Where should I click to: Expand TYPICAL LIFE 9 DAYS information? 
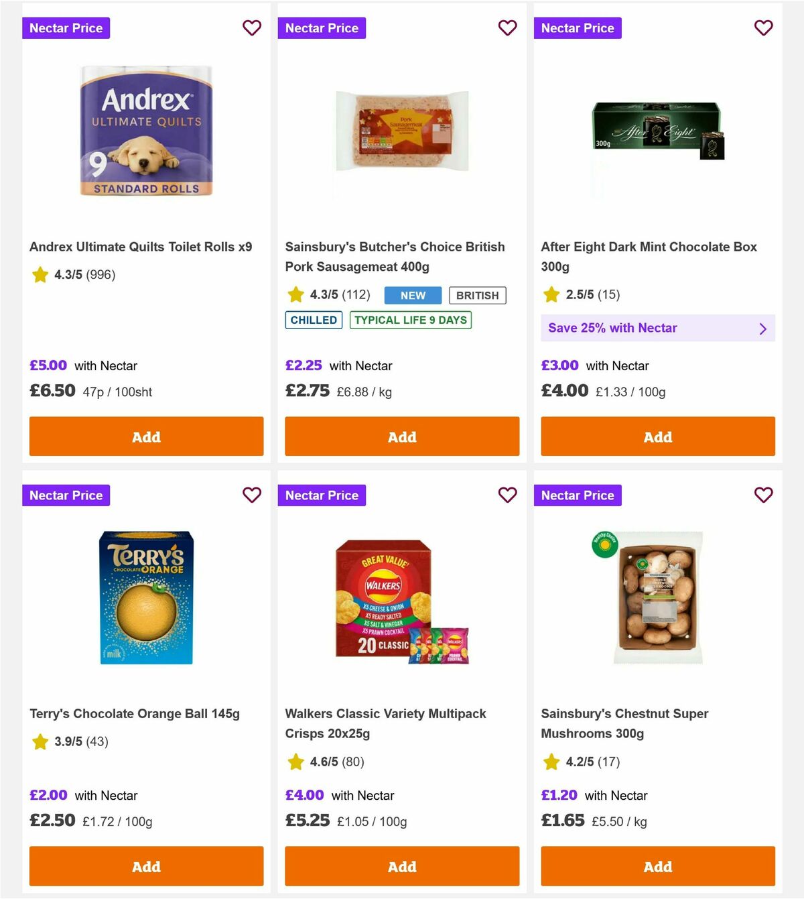pos(410,320)
